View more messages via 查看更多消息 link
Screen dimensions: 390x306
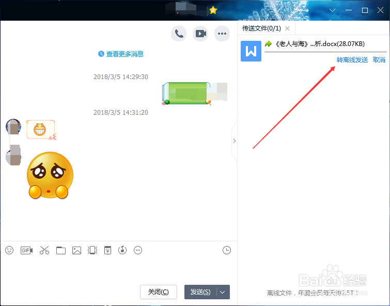point(124,54)
